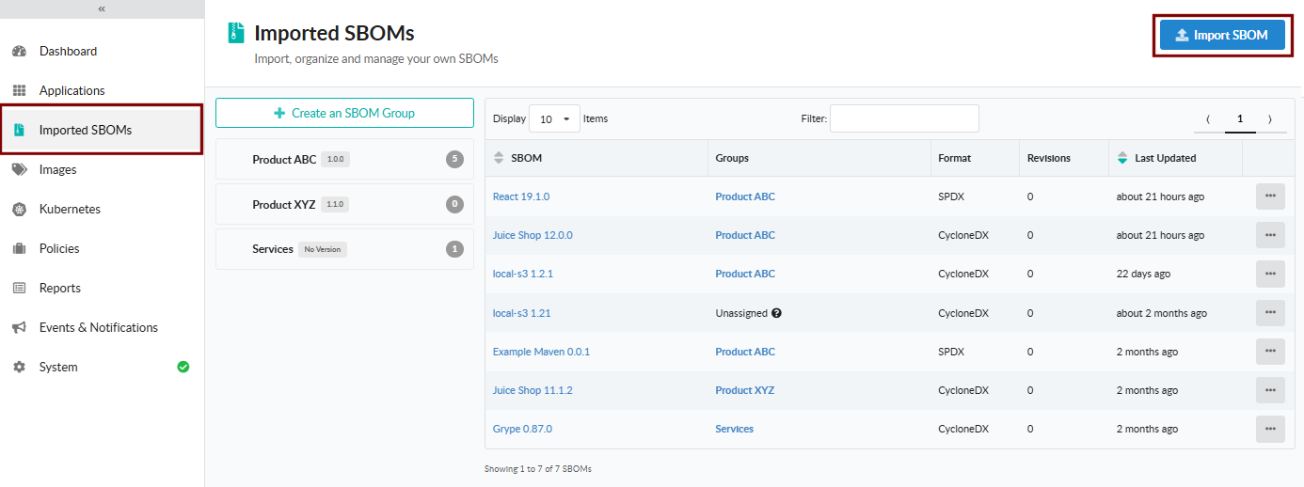Click the Kubernetes wheel icon
1304x487 pixels.
click(19, 210)
